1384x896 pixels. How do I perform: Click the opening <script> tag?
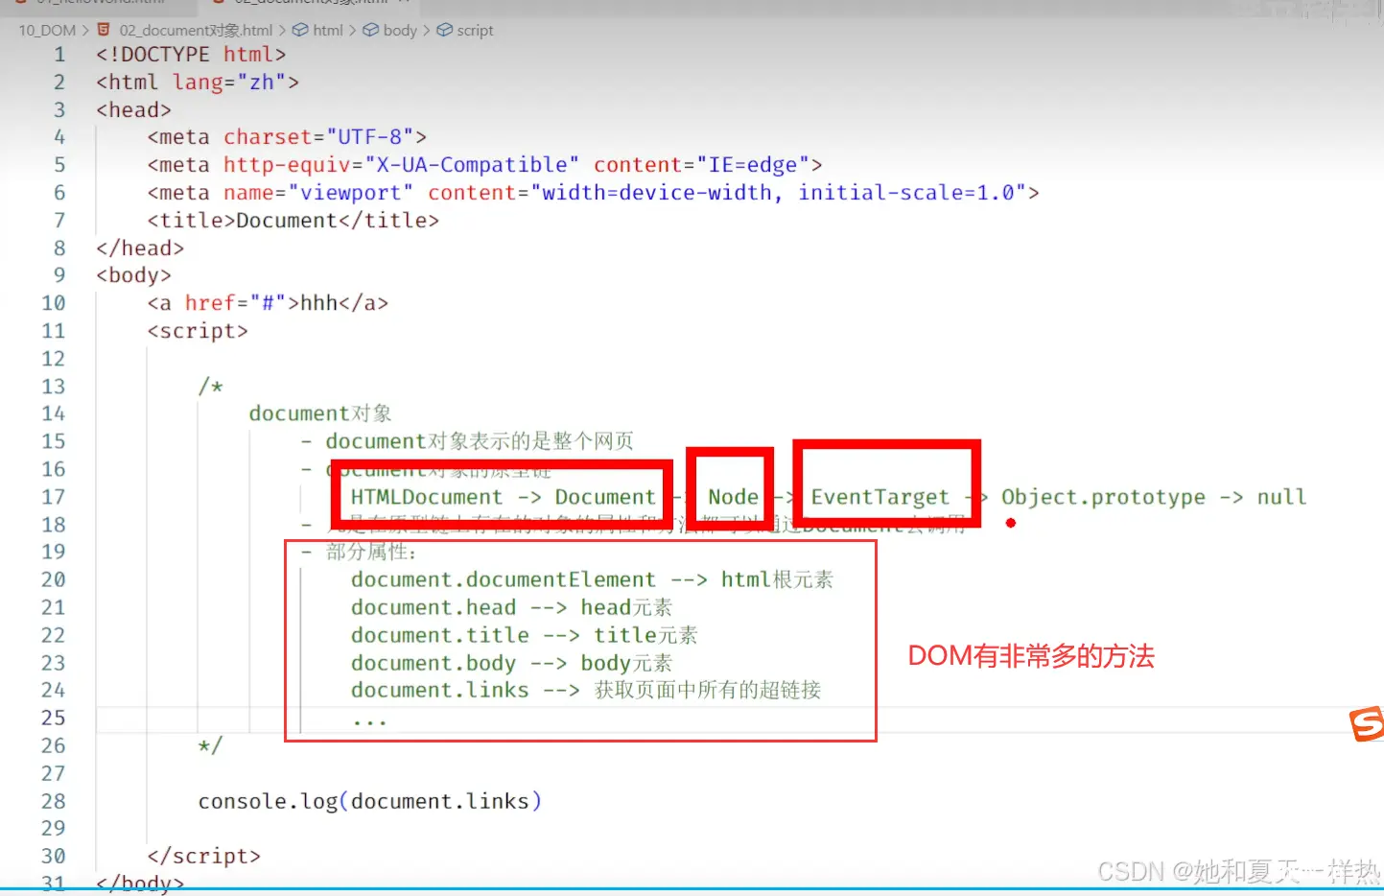198,331
